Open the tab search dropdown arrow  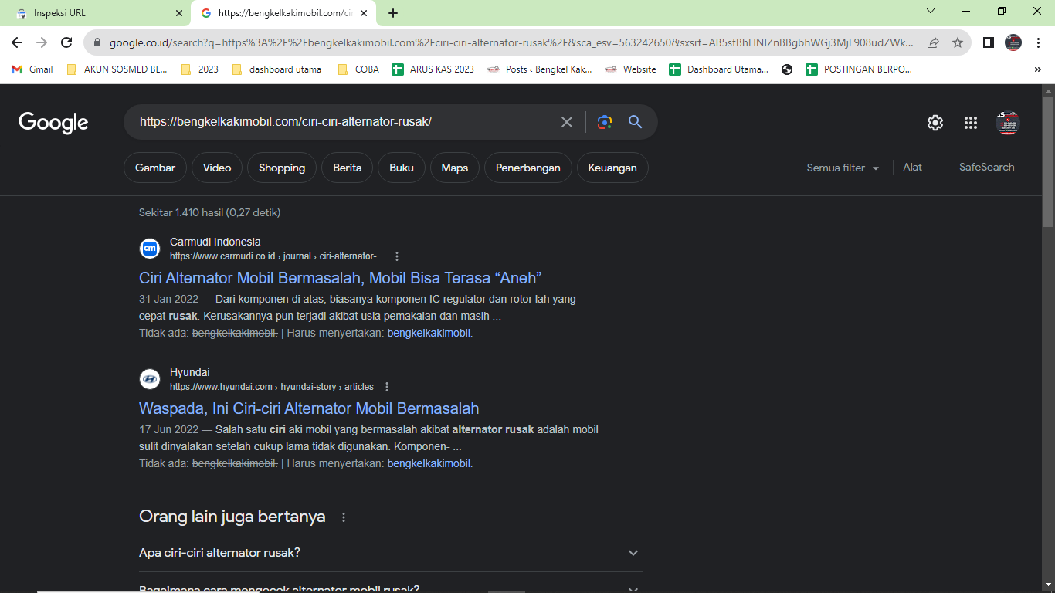point(931,11)
